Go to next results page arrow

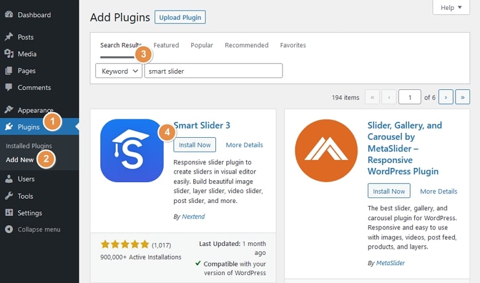(x=446, y=97)
